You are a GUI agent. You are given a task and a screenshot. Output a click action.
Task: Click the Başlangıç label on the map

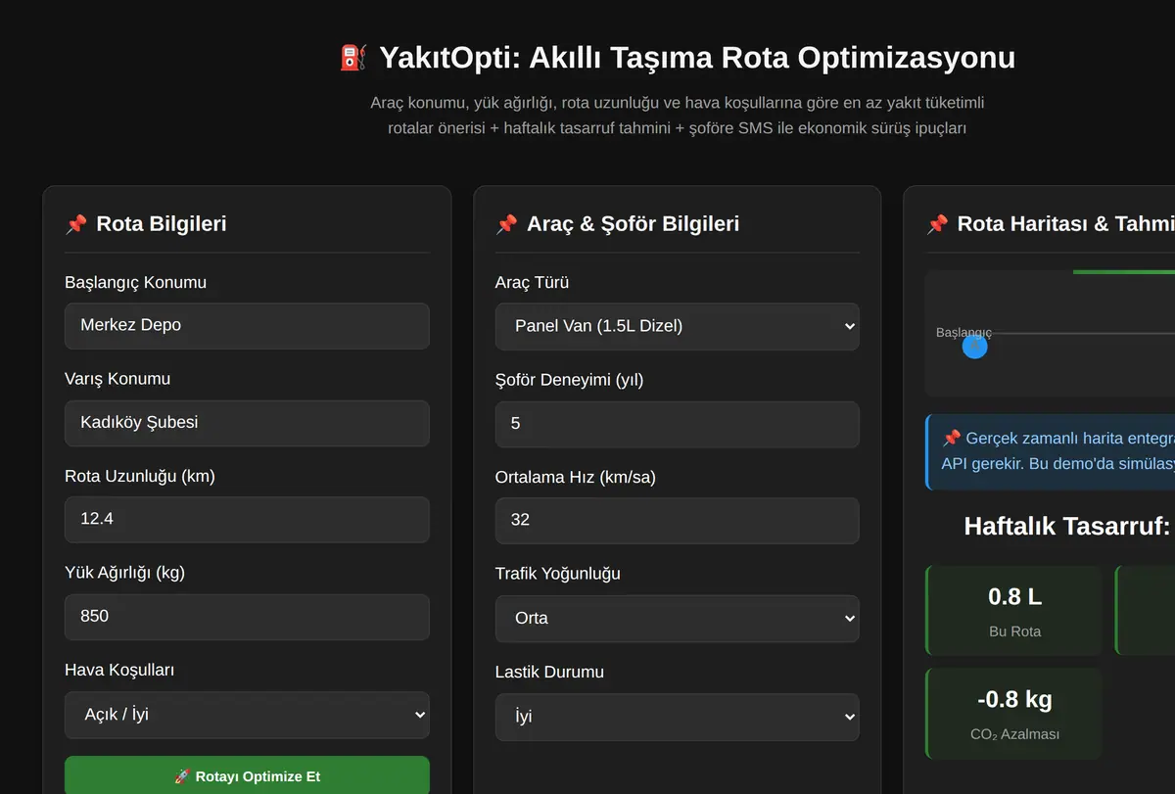tap(963, 332)
